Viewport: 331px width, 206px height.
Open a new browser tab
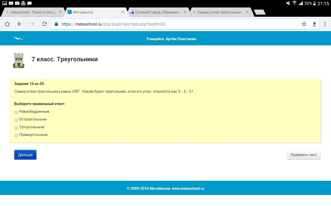point(260,12)
